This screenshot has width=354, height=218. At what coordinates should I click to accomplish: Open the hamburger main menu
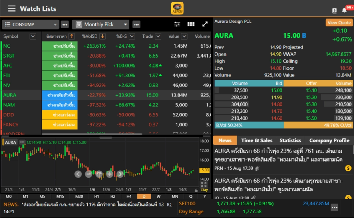pos(12,9)
